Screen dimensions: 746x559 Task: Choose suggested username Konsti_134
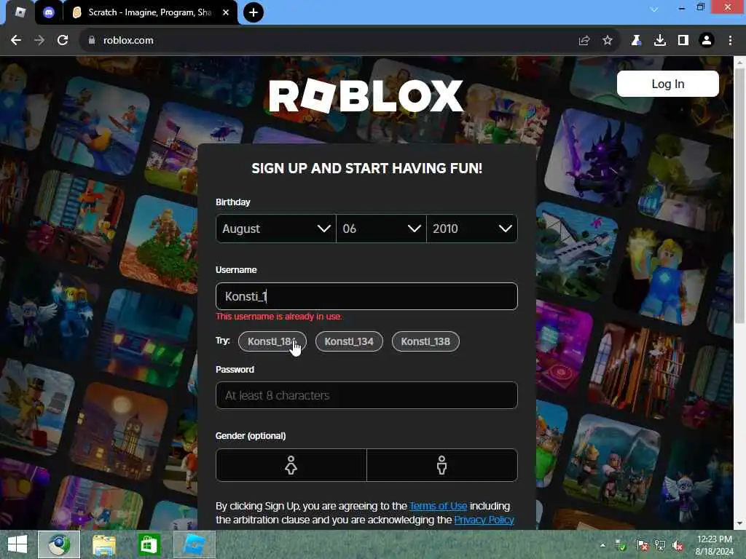click(x=349, y=341)
